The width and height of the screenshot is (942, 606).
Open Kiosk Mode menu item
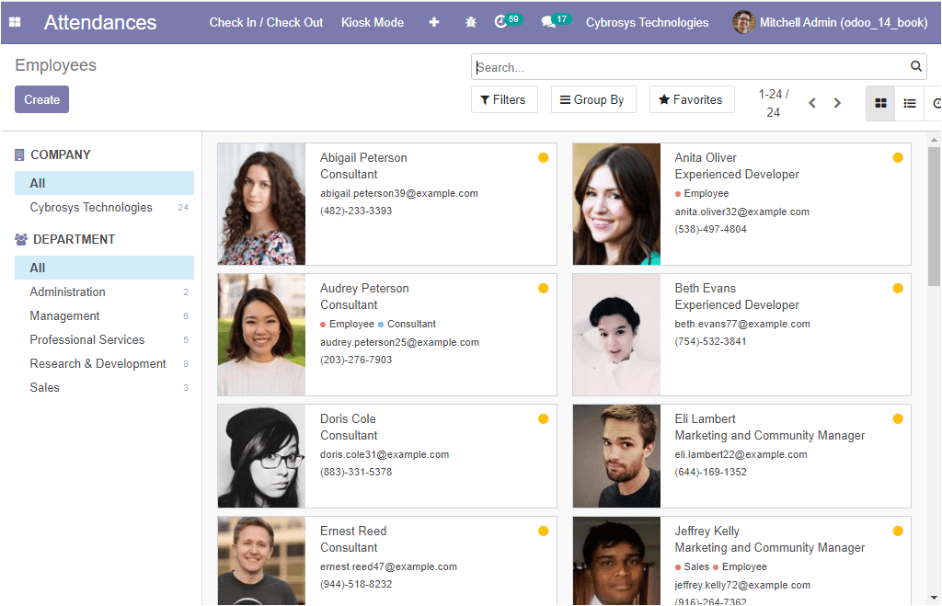coord(373,22)
